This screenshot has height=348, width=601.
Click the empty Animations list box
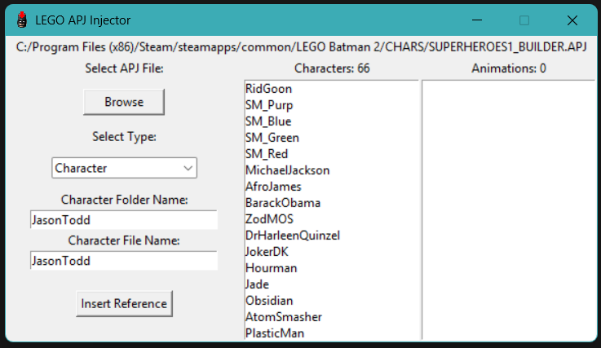point(508,209)
